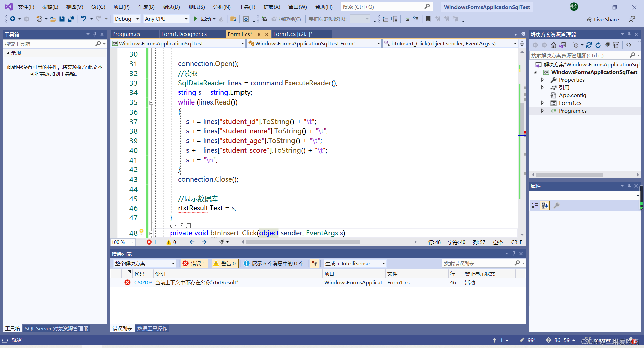Open the editor tab settings gear icon
The height and width of the screenshot is (348, 644).
(523, 34)
